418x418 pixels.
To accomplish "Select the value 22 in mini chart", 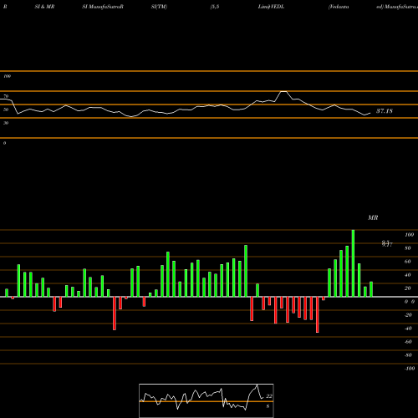I will [269, 396].
